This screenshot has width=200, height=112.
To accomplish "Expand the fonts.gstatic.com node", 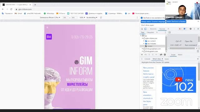I will (142, 51).
